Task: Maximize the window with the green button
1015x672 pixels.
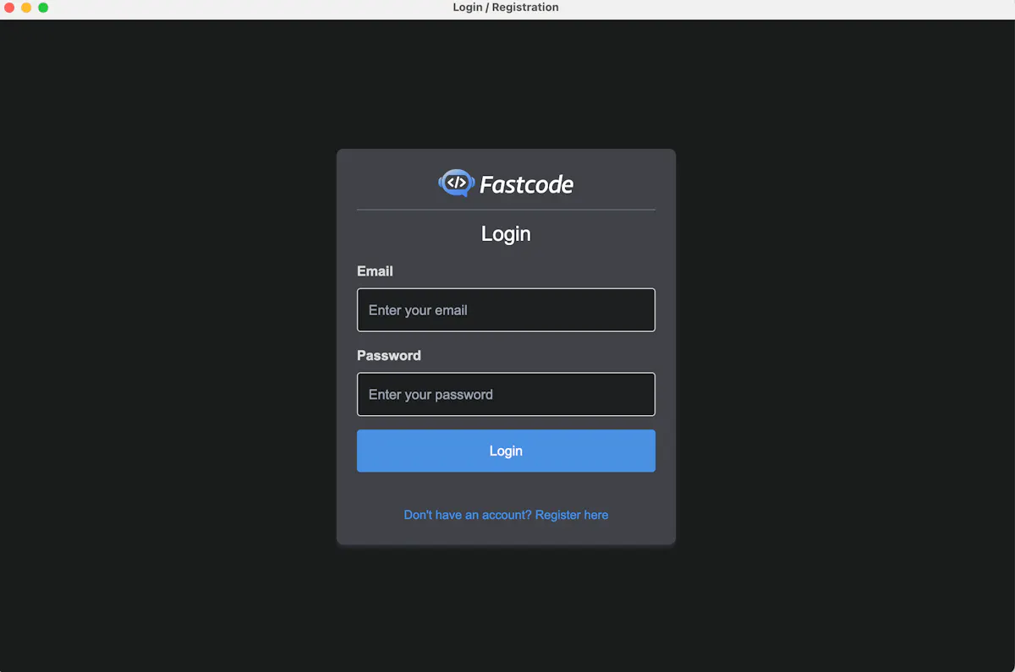Action: pos(43,8)
